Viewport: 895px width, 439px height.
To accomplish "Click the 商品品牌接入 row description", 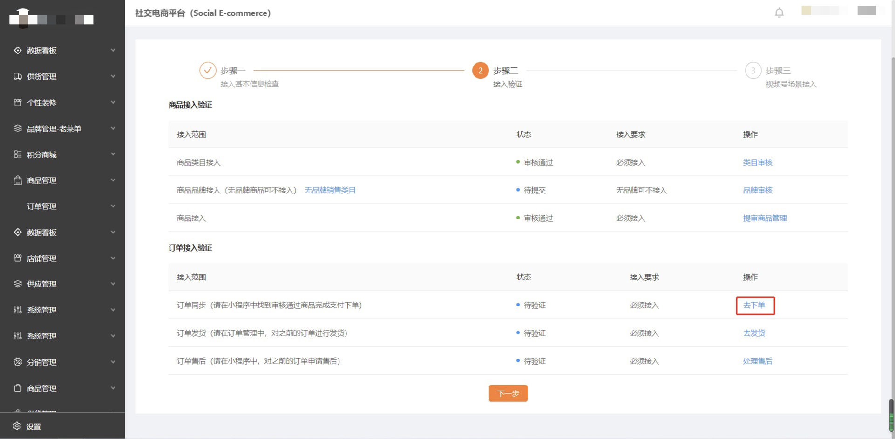I will pyautogui.click(x=237, y=190).
